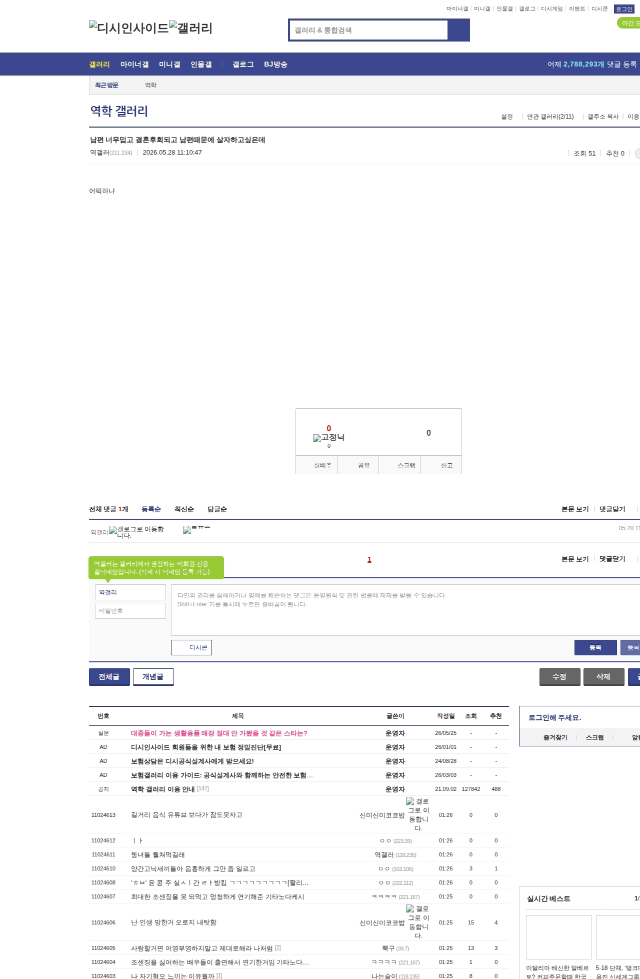Open gallog icon in post row 11024606
This screenshot has width=640, height=979.
coord(418,922)
